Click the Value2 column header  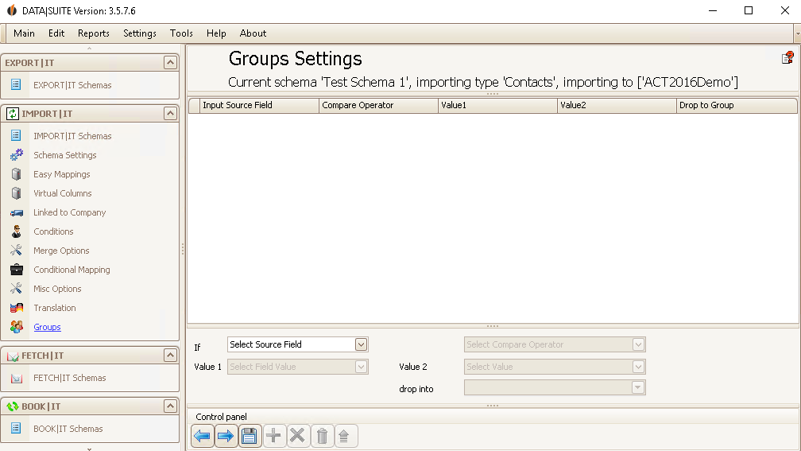(x=617, y=105)
